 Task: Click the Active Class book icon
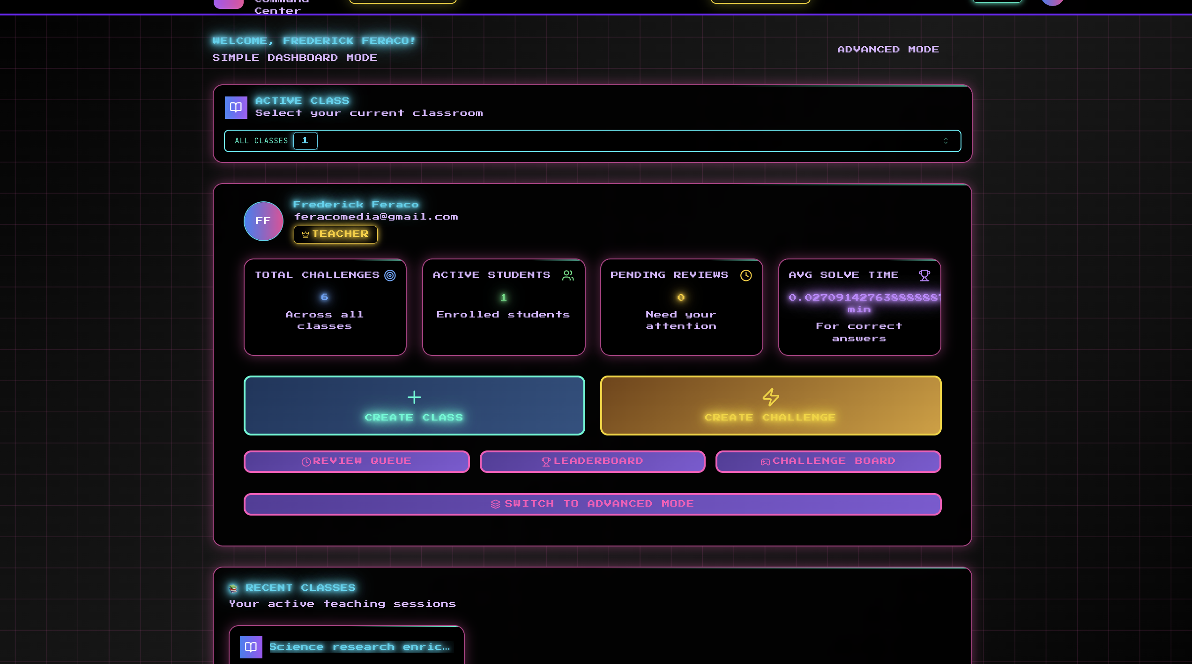click(236, 108)
